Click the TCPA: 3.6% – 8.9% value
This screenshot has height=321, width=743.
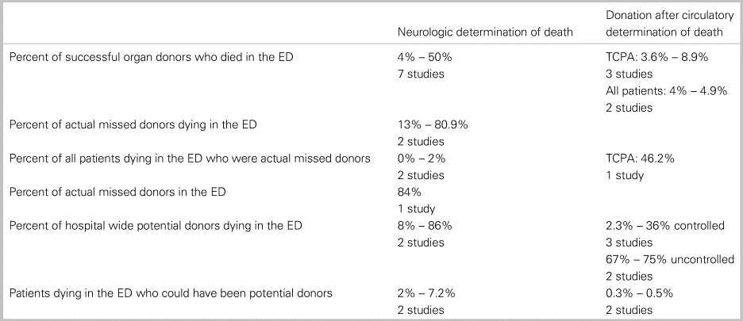point(656,58)
